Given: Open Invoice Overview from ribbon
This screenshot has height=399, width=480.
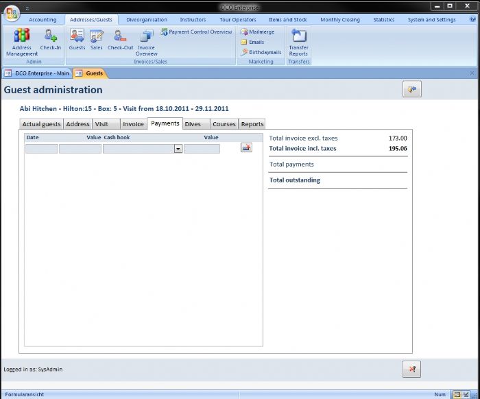Looking at the screenshot, I should click(146, 41).
